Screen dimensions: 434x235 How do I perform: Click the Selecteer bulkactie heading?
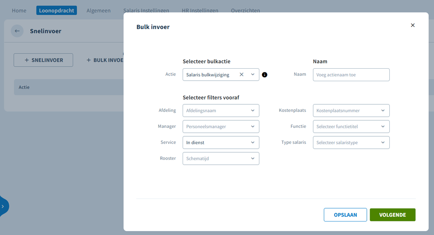pos(207,62)
